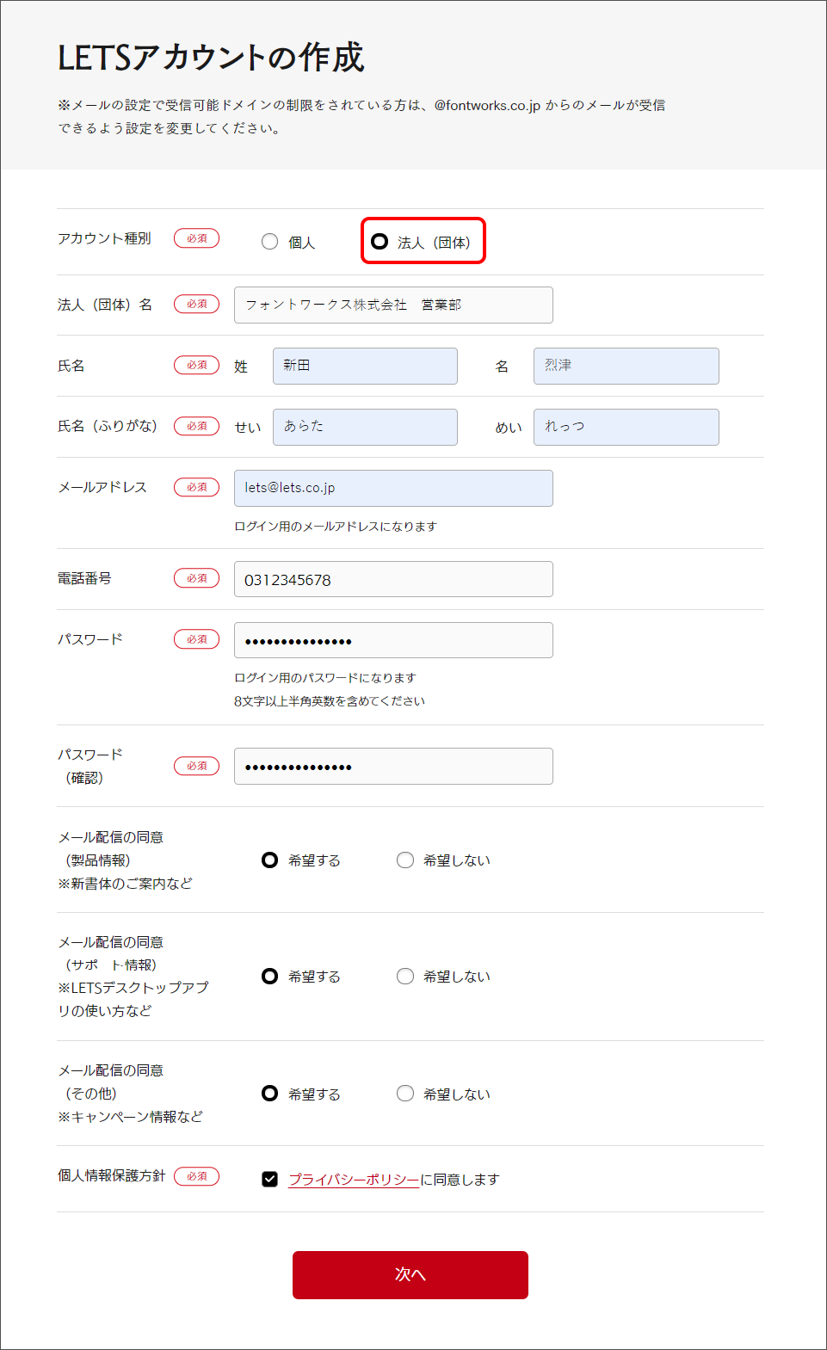The image size is (827, 1350).
Task: Choose 希望しない for サポート情報 mail delivery
Action: (405, 977)
